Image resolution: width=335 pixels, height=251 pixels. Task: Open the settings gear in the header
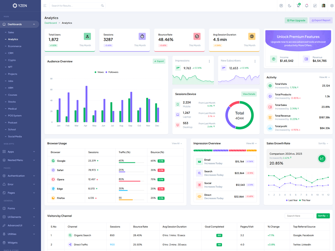click(332, 6)
